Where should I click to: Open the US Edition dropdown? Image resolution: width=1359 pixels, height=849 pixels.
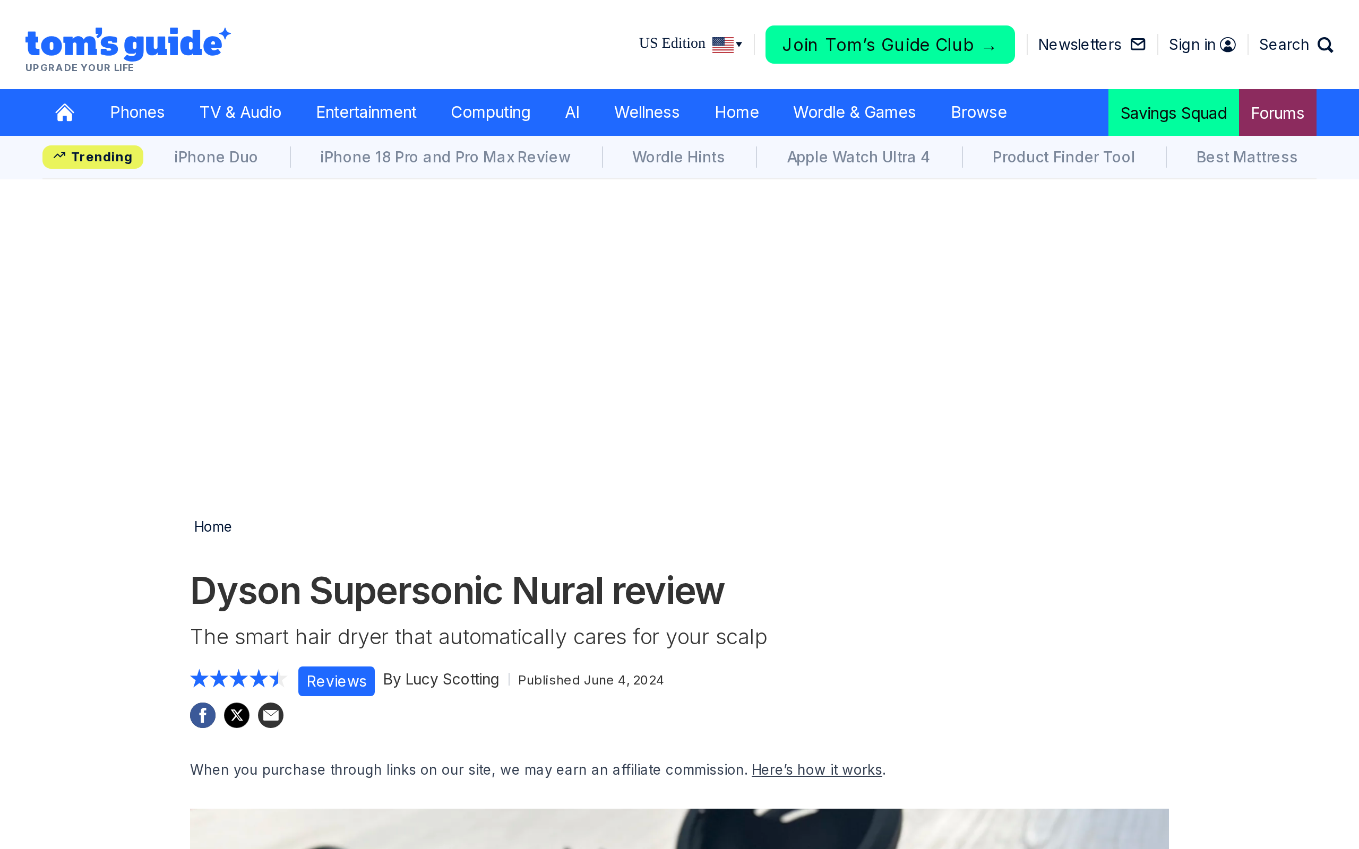(691, 44)
